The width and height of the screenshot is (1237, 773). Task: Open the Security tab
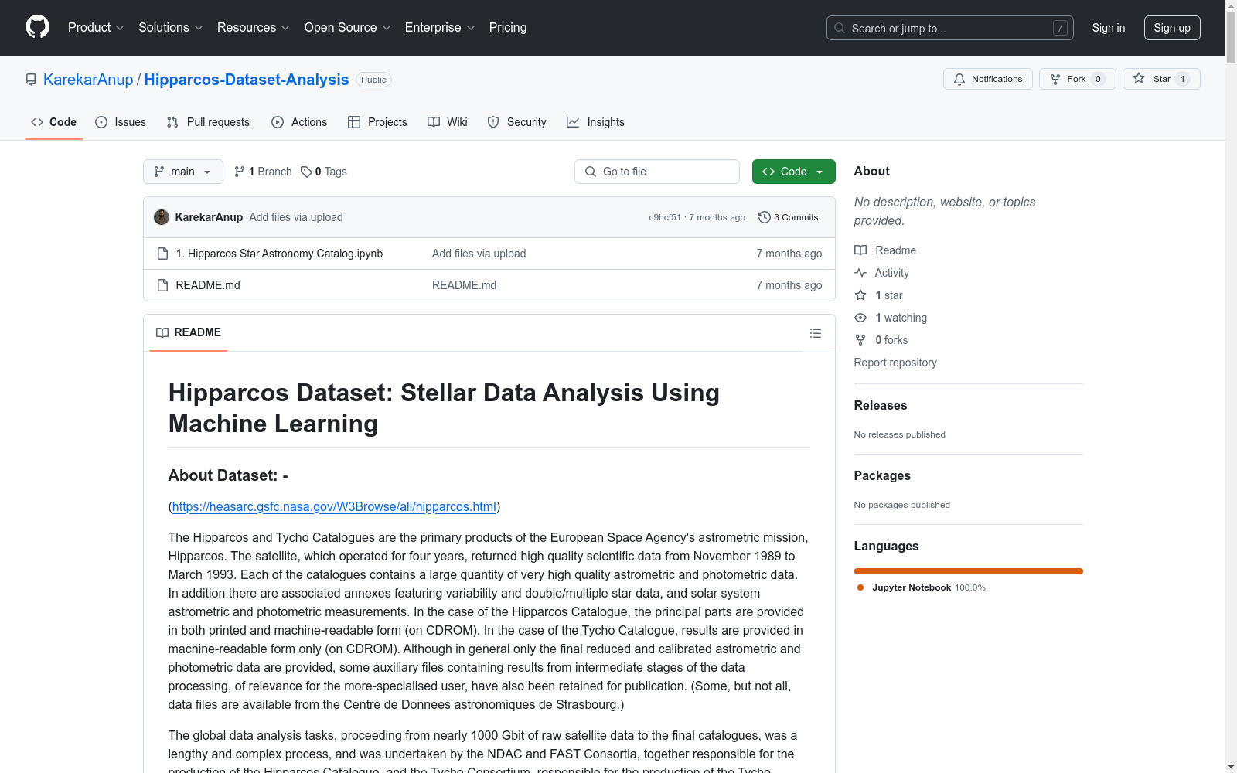516,122
